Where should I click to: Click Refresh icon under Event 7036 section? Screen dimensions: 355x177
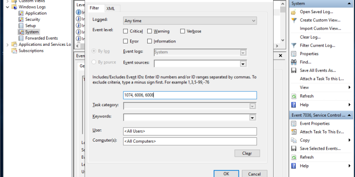[x=293, y=157]
